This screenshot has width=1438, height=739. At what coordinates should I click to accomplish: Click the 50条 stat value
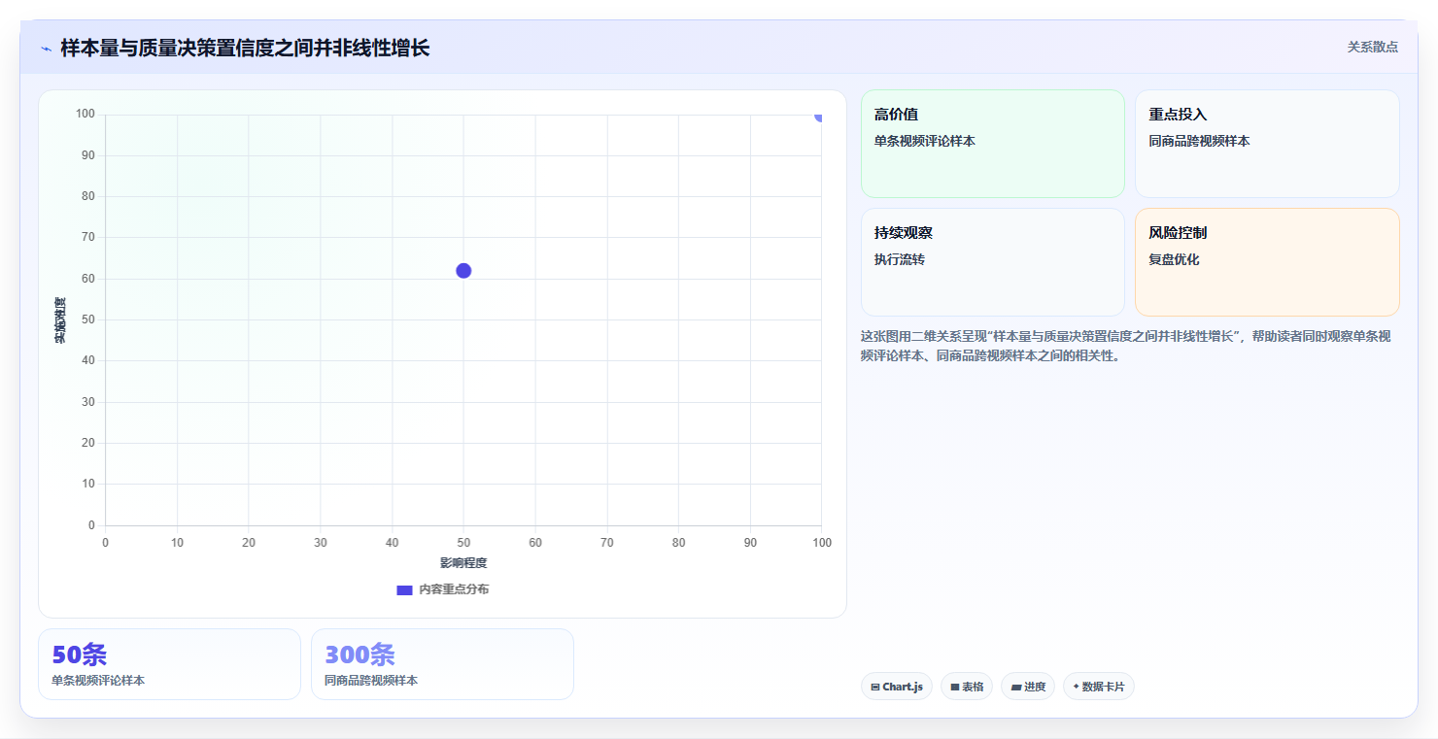pos(79,655)
